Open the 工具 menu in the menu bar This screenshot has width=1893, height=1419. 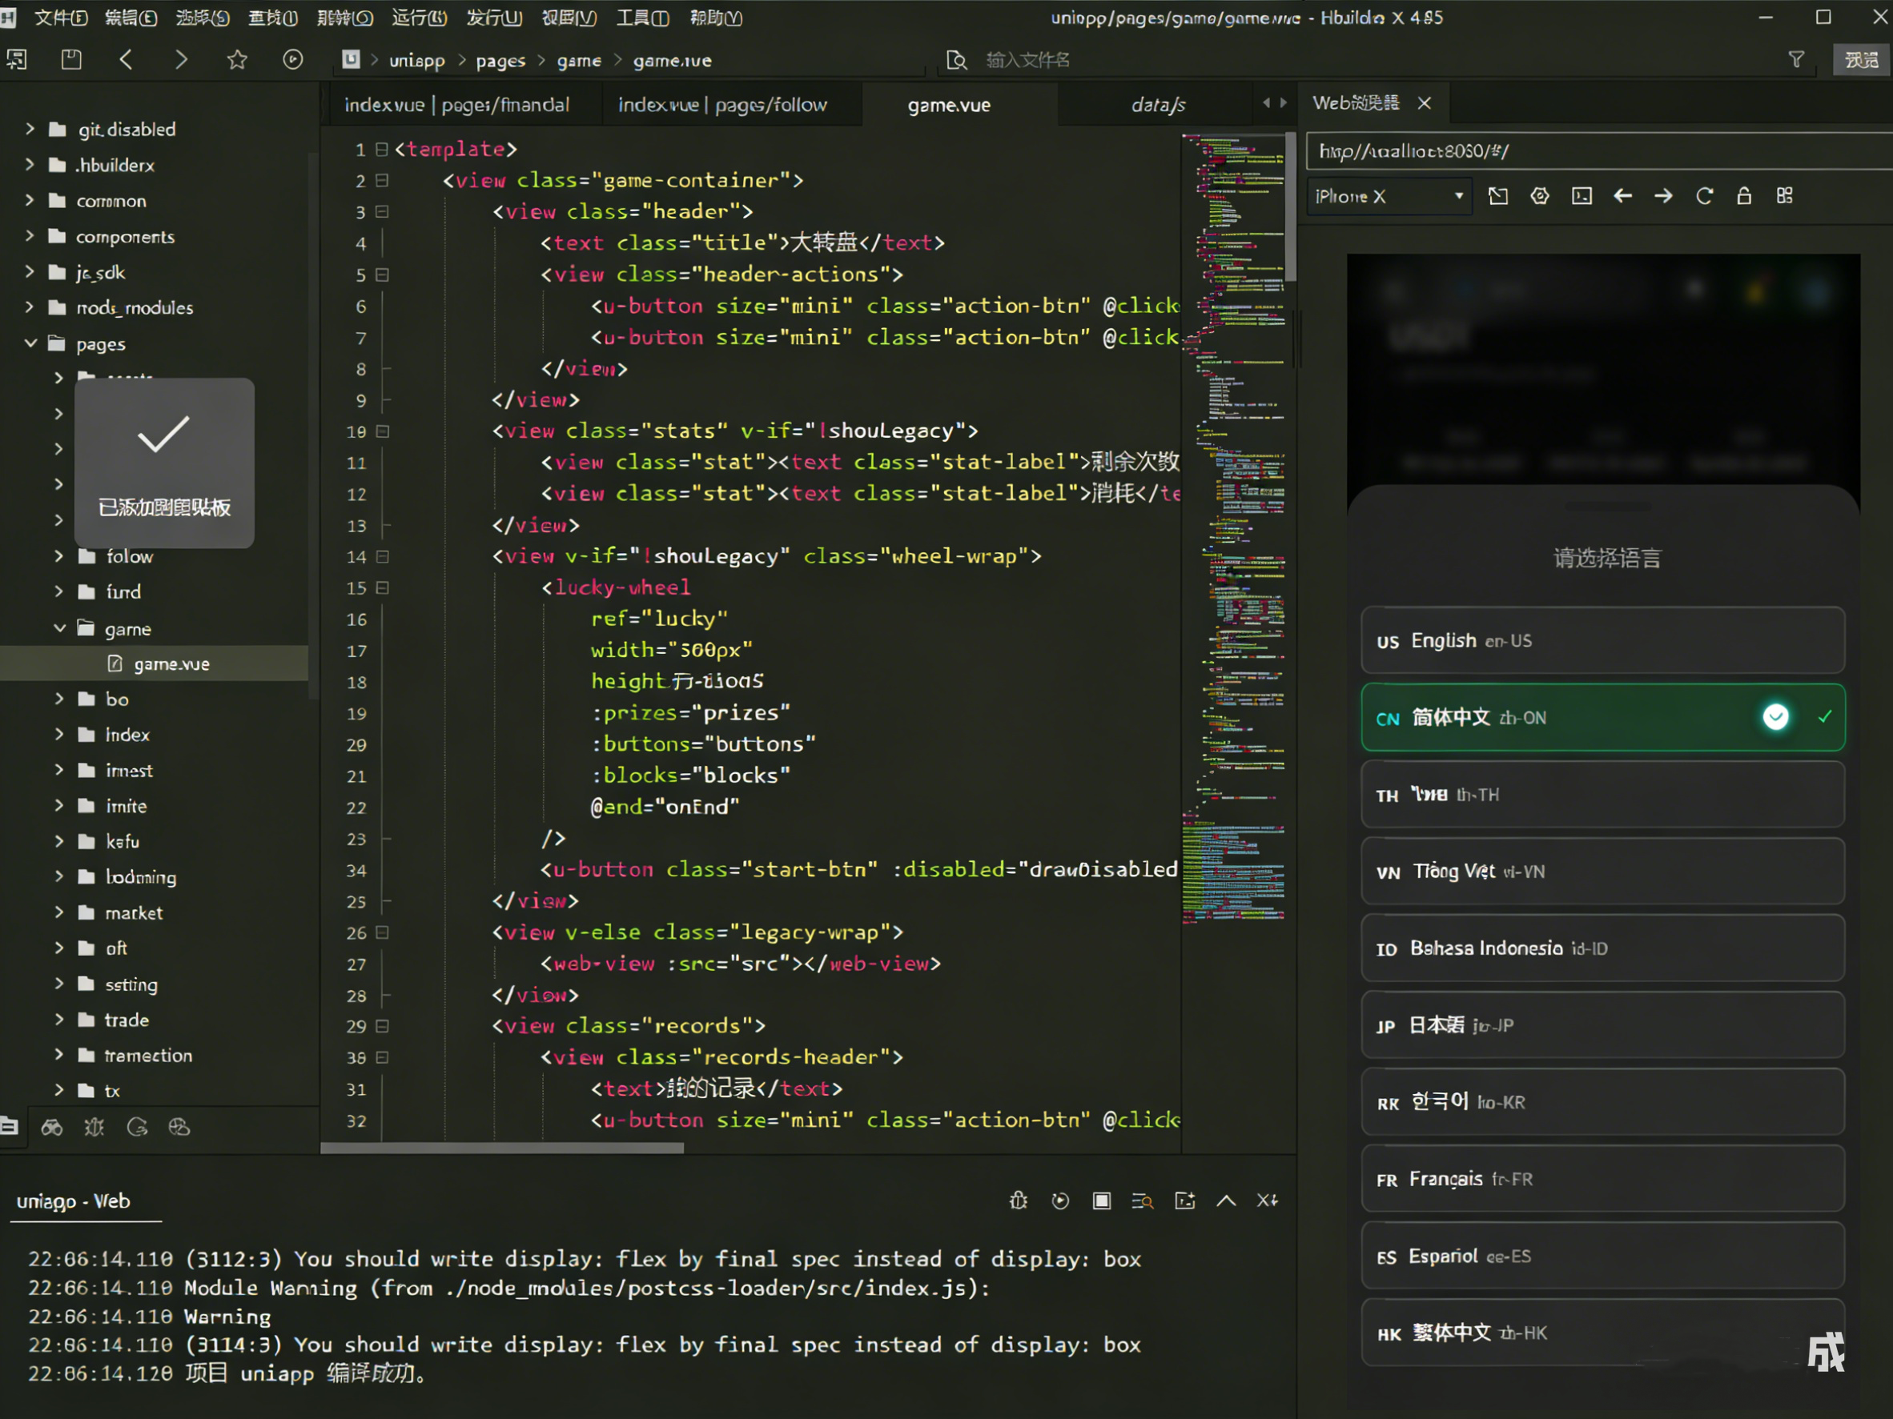point(643,17)
